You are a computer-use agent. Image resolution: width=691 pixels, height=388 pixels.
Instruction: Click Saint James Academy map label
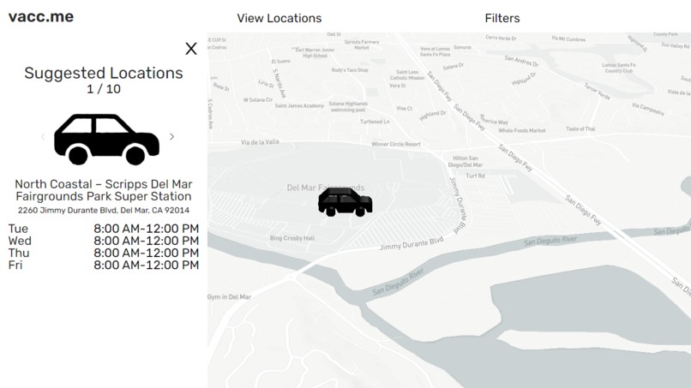[x=299, y=105]
